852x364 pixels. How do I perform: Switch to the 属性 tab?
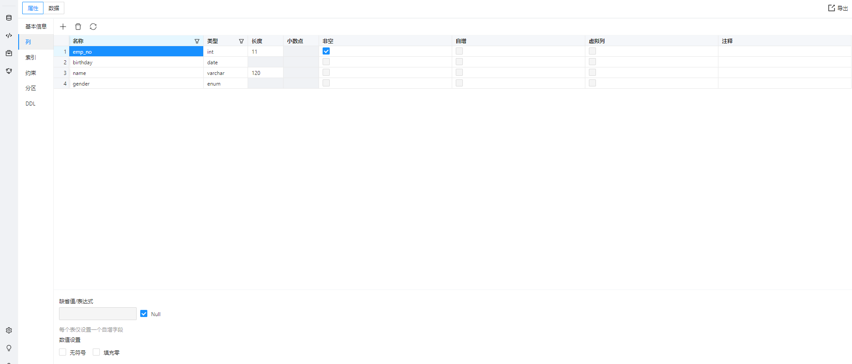tap(33, 8)
